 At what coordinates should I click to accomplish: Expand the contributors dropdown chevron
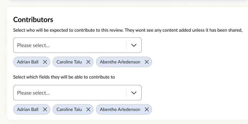click(x=134, y=45)
